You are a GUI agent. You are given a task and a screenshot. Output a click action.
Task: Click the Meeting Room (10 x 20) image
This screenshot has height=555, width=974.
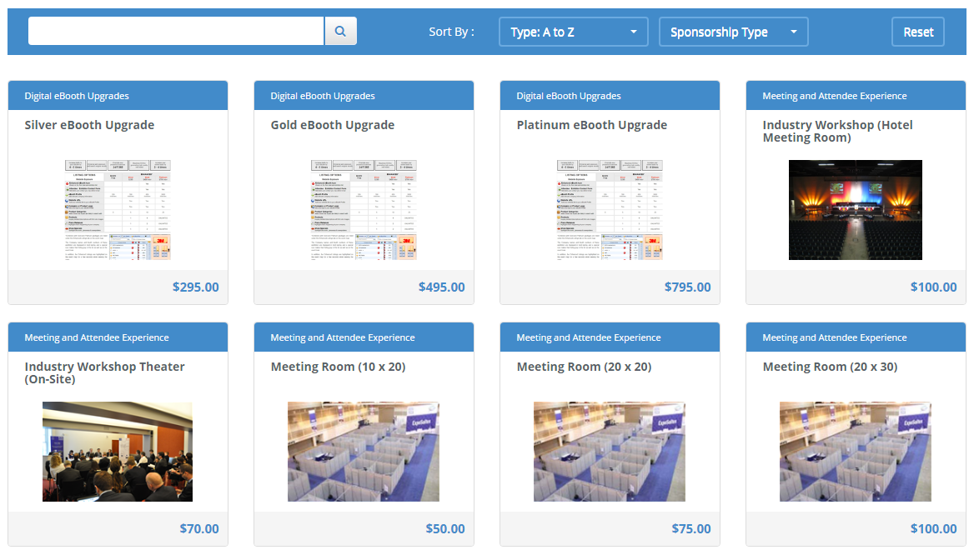click(x=364, y=452)
